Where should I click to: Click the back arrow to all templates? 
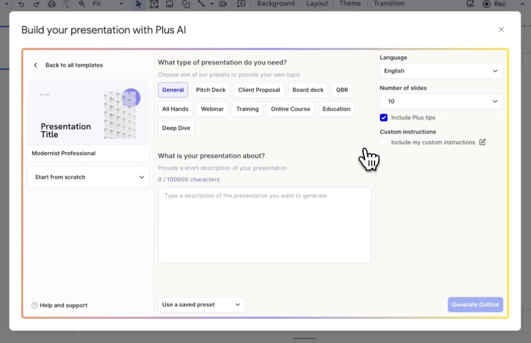click(36, 65)
